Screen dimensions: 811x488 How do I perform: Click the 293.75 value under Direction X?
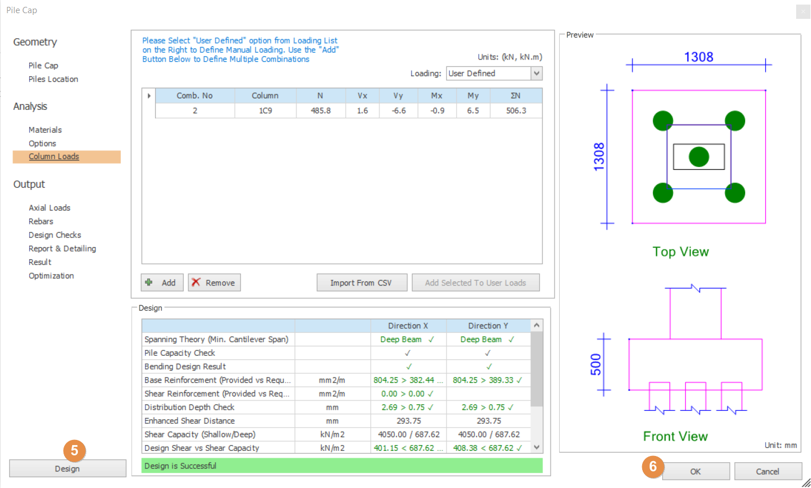click(409, 421)
